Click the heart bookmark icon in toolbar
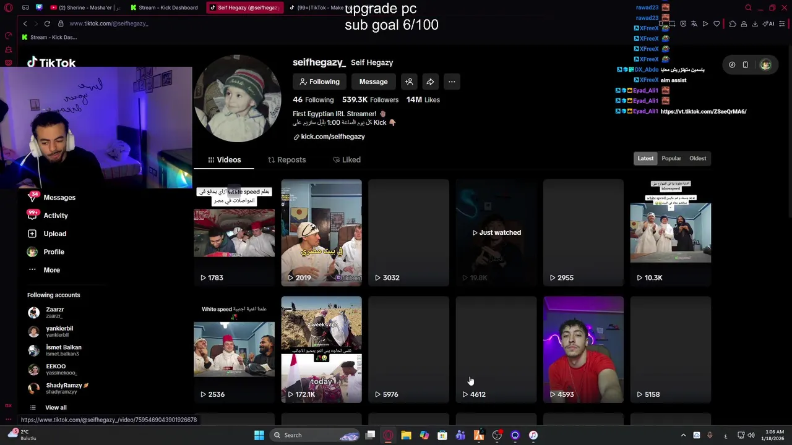 717,23
